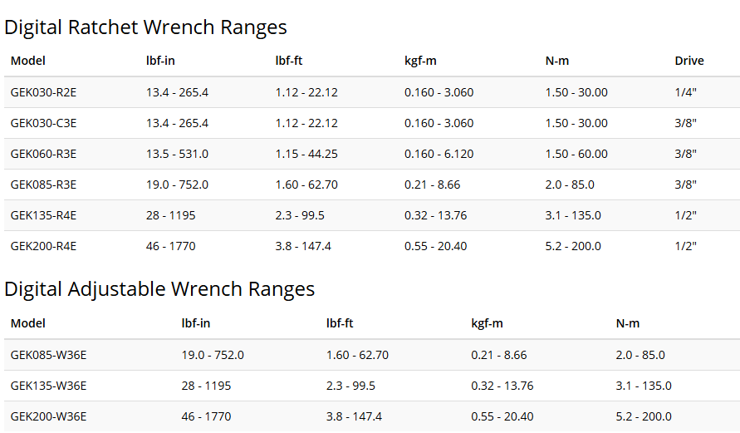Click the adjustable table N-m column header
The width and height of the screenshot is (740, 433).
(x=628, y=323)
